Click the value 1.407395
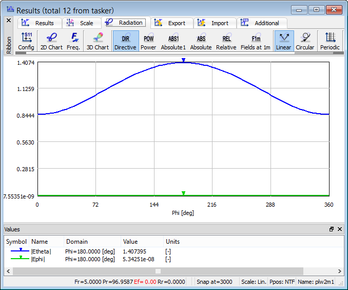The width and height of the screenshot is (348, 290). [x=134, y=251]
